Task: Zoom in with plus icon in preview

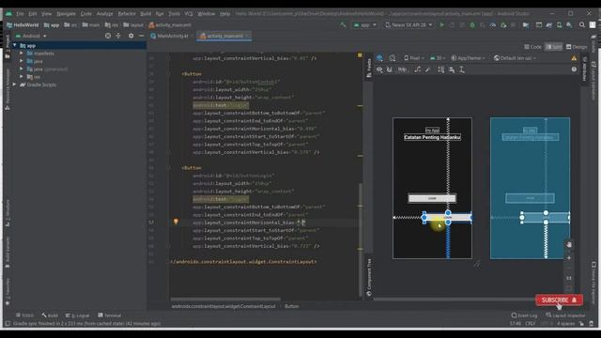Action: pos(569,258)
